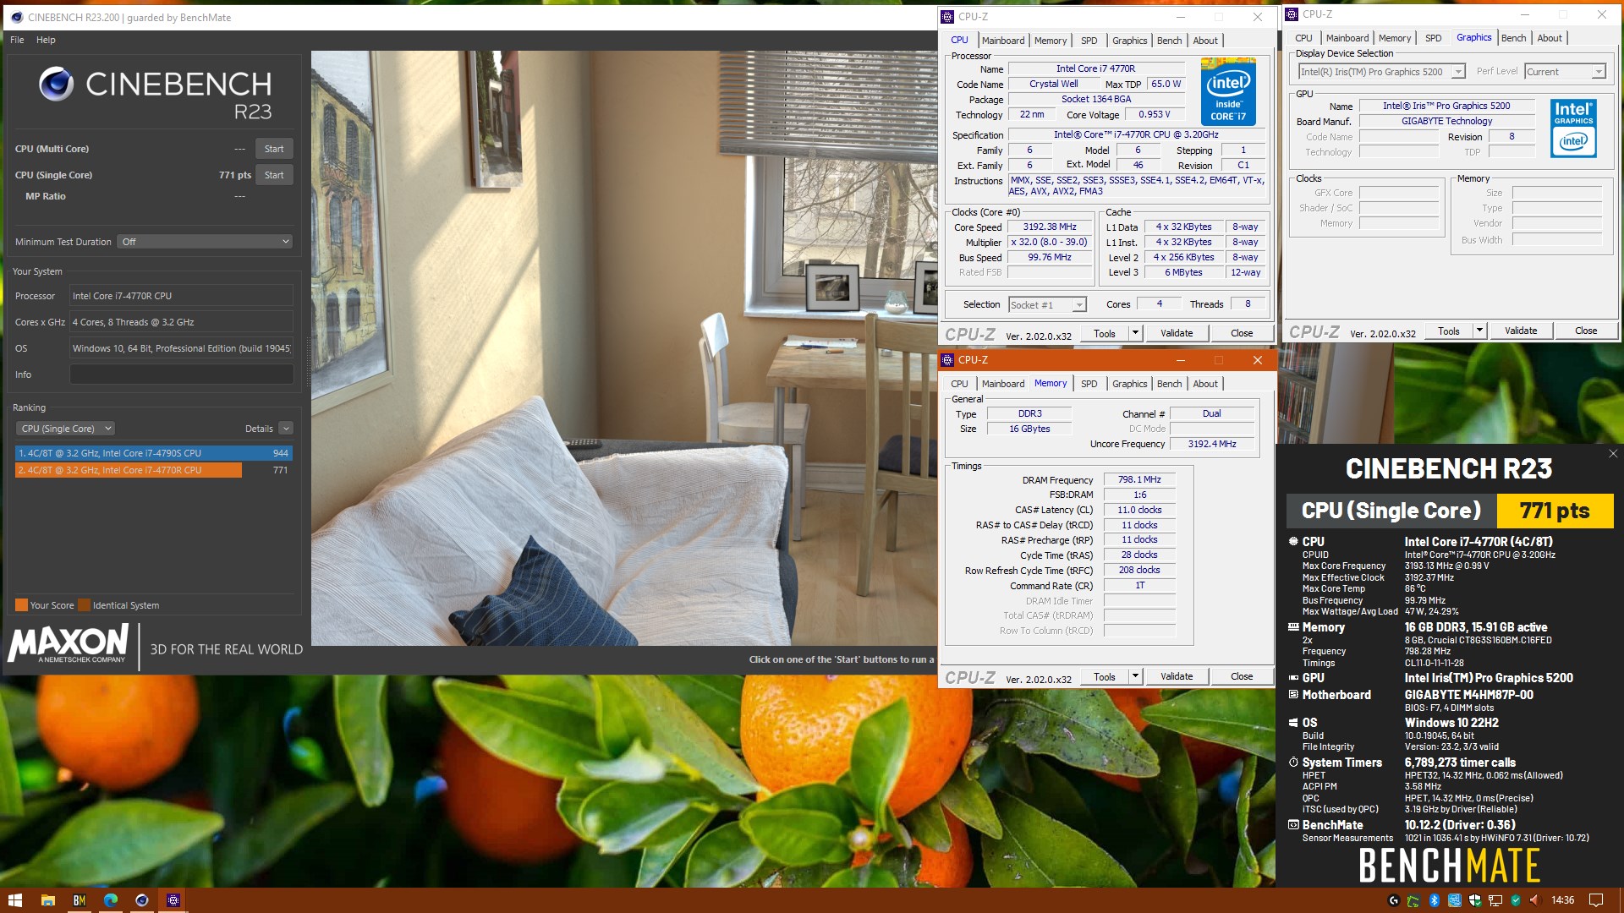The height and width of the screenshot is (913, 1624).
Task: Click Validate in Graphics CPU-Z window
Action: coord(1521,331)
